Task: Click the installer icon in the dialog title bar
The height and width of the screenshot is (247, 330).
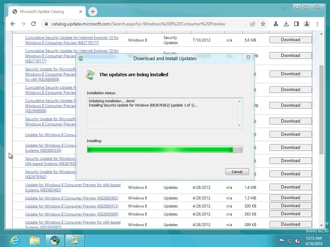Action: pos(81,59)
